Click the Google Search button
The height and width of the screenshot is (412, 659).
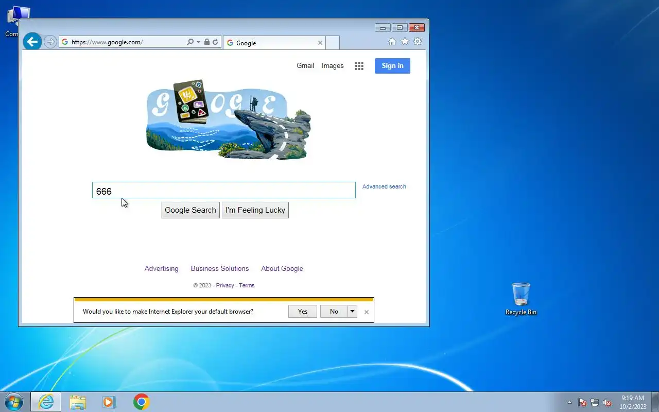tap(190, 210)
